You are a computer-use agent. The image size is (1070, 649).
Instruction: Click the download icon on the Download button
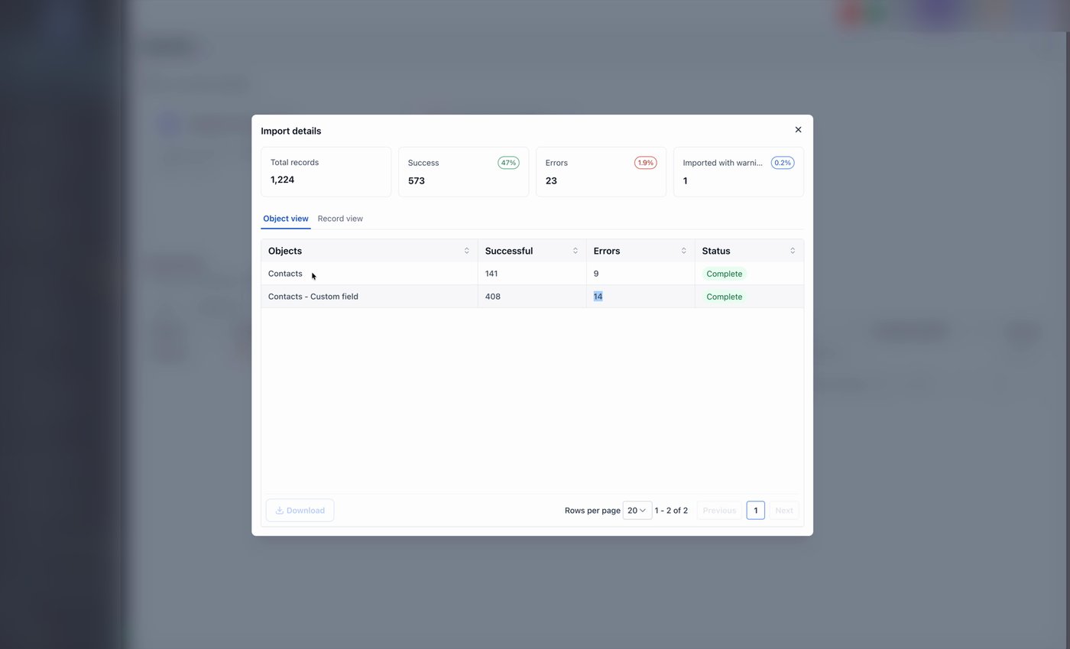(x=280, y=510)
